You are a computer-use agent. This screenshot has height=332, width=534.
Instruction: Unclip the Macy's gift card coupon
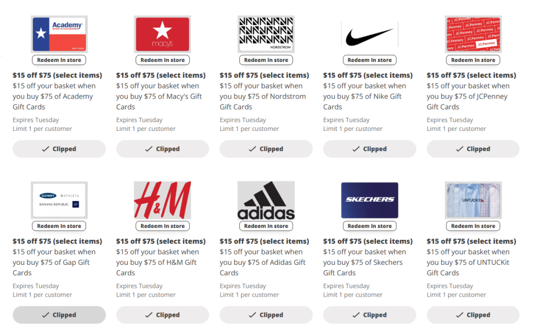pos(162,149)
